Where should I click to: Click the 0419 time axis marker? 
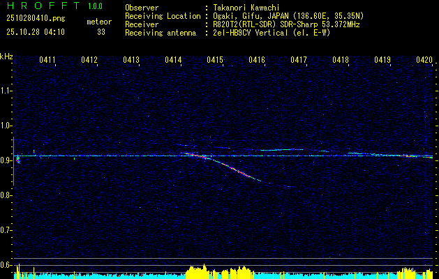(x=382, y=59)
